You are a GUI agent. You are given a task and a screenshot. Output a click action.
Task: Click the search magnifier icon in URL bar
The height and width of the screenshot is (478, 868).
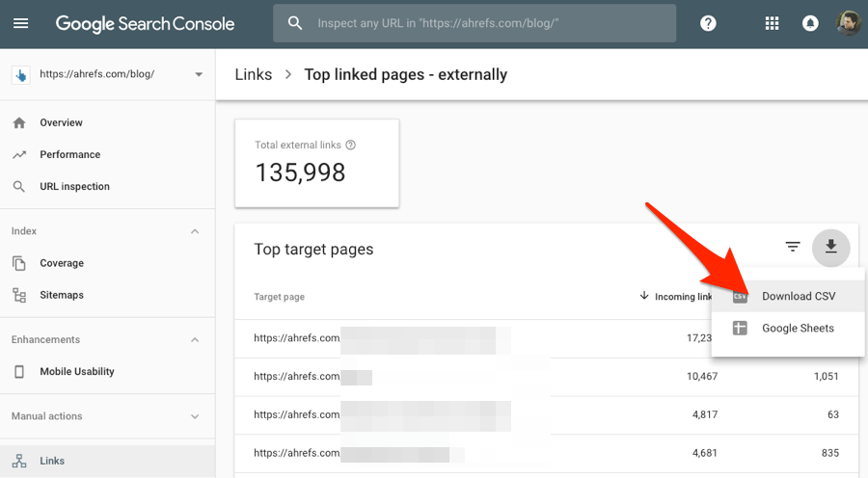[x=295, y=23]
